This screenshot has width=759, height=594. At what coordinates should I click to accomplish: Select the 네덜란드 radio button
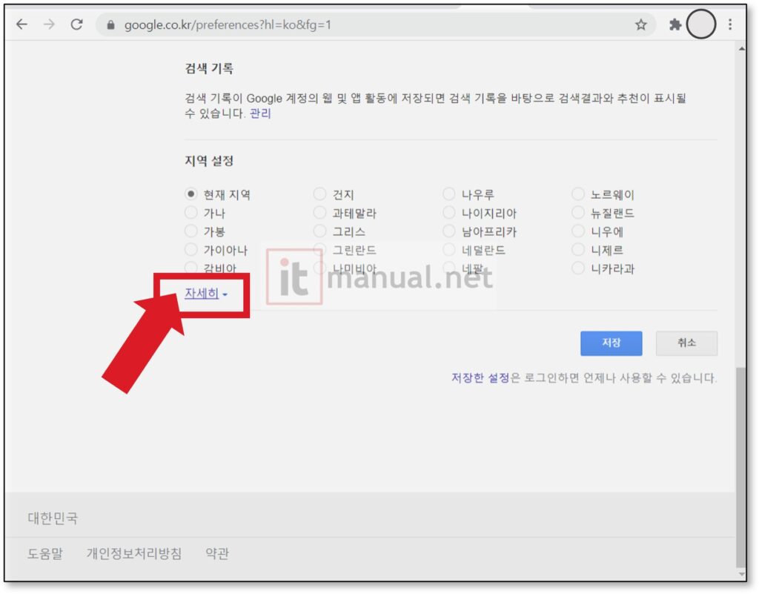coord(448,249)
